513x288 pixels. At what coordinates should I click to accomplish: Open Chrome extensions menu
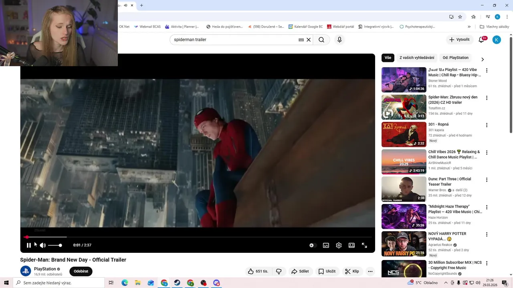473,17
